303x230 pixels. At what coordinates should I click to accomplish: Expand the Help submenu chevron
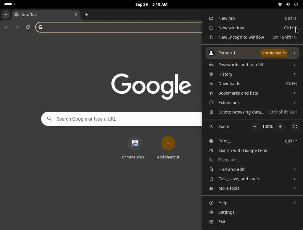pos(294,203)
